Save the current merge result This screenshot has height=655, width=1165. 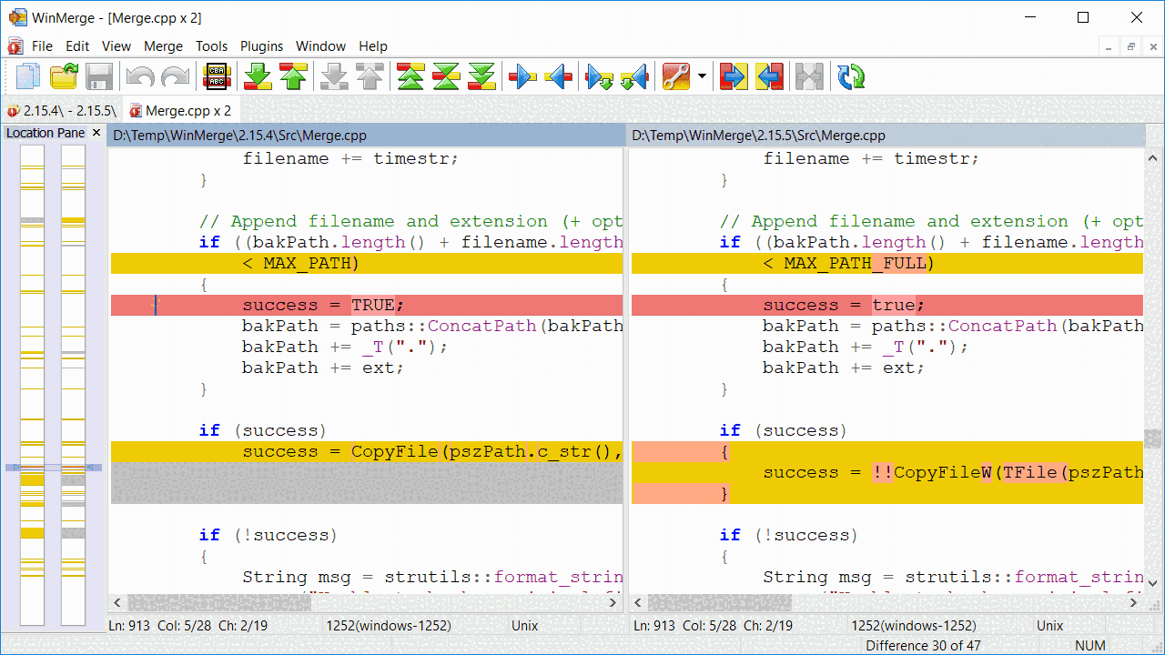(x=100, y=76)
